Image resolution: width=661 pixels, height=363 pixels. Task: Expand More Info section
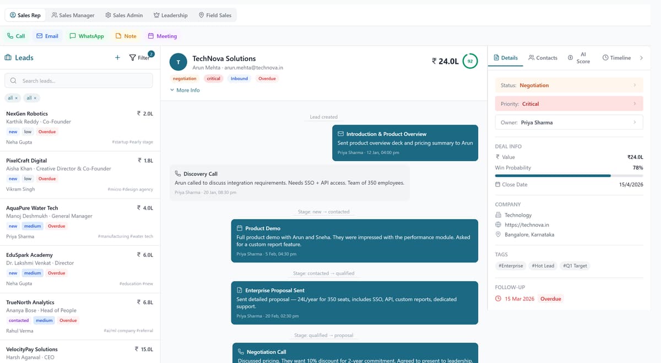(x=185, y=90)
